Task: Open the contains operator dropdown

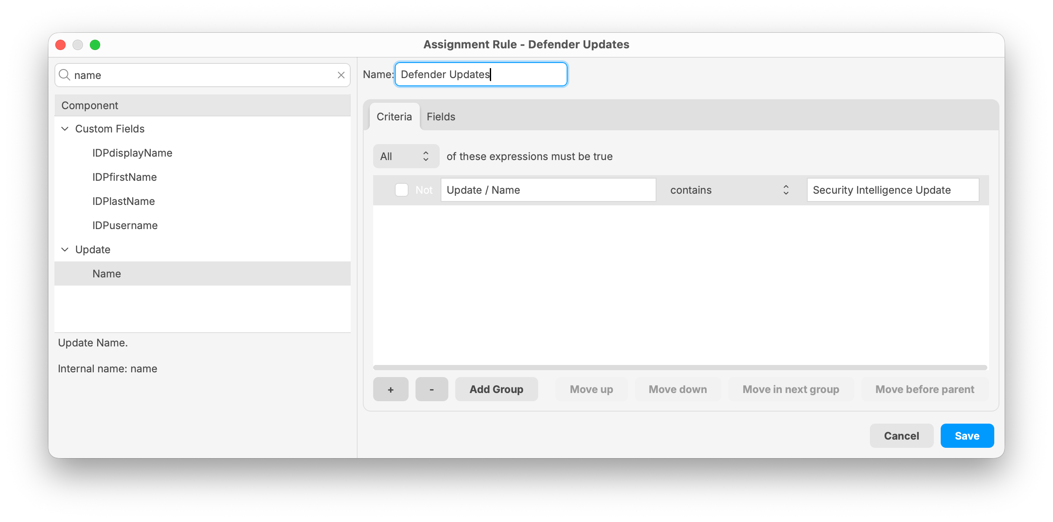Action: coord(729,190)
